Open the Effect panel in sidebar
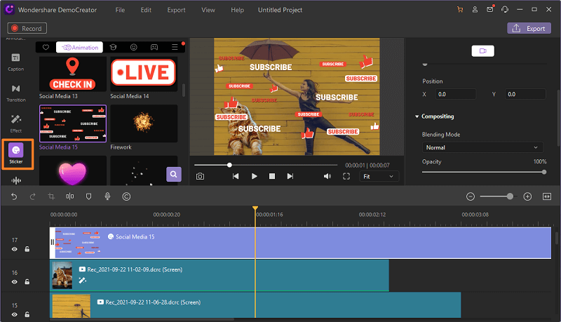The width and height of the screenshot is (561, 322). pos(15,123)
